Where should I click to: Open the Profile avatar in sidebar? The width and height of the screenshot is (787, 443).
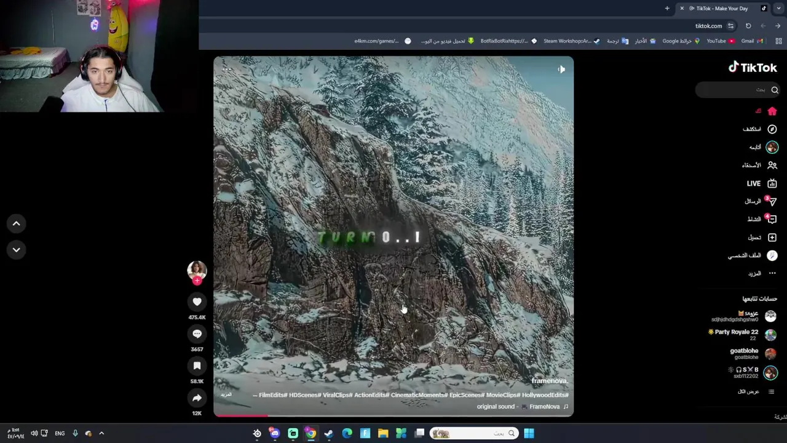[x=772, y=255]
